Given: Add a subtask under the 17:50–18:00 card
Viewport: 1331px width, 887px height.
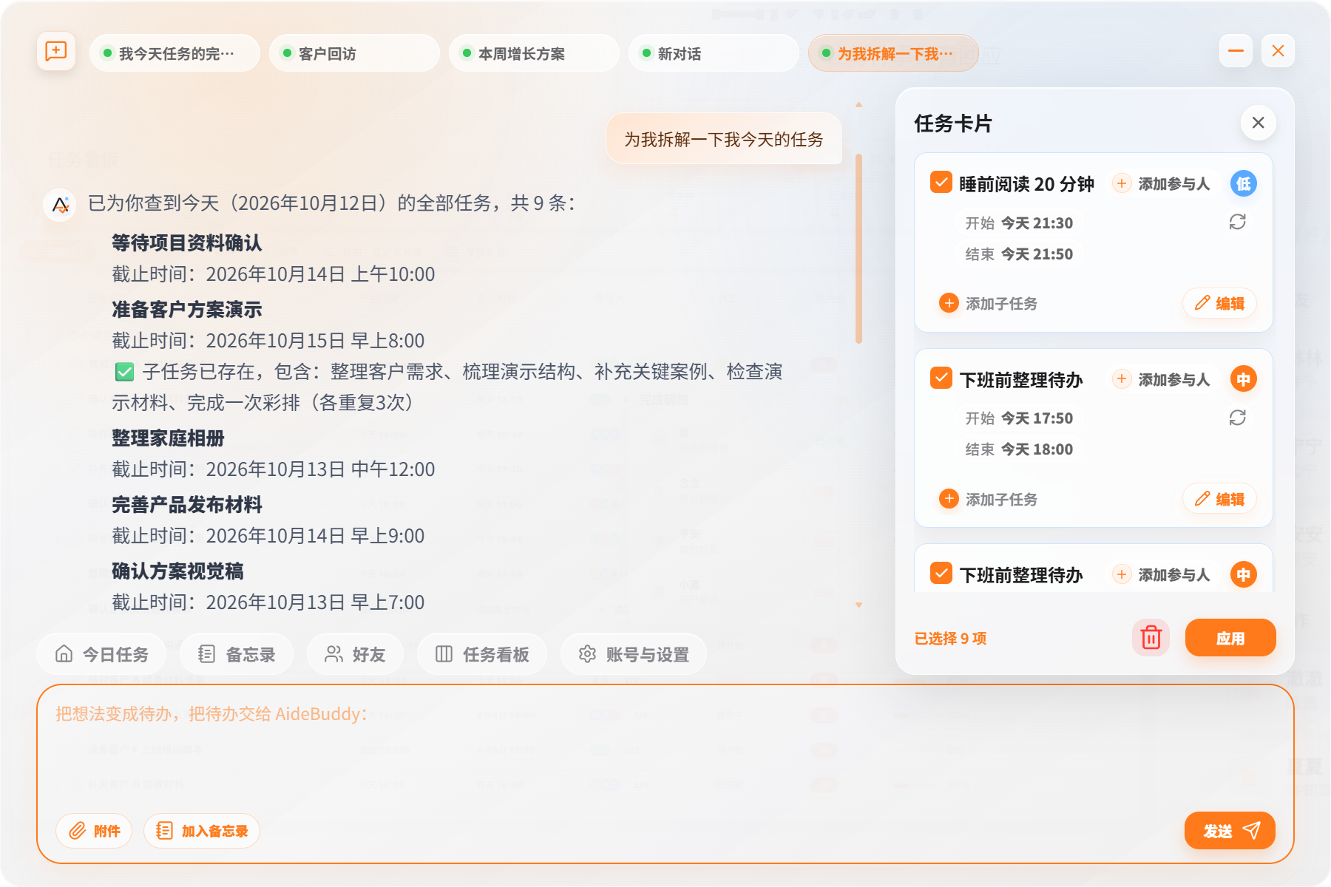Looking at the screenshot, I should pyautogui.click(x=988, y=499).
